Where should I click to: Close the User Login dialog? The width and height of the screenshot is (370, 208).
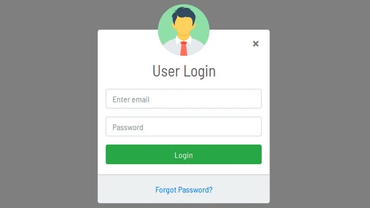point(256,43)
